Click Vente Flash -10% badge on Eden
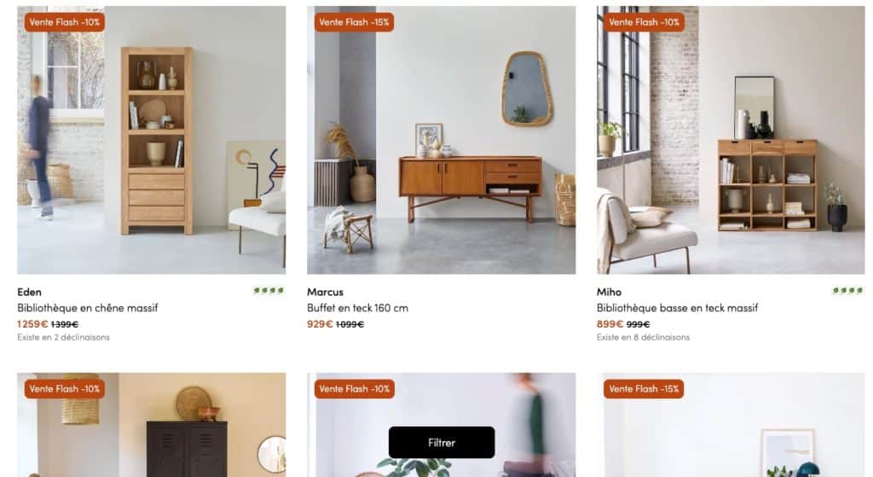Viewport: 873px width, 477px height. tap(65, 22)
